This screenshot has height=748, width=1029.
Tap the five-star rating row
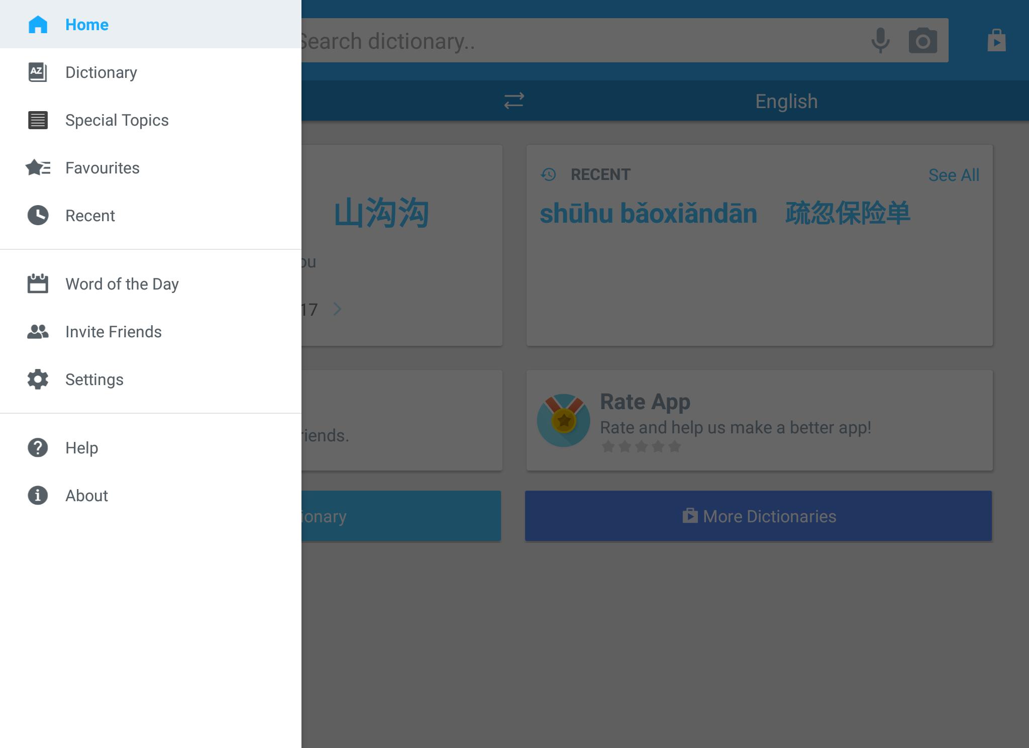641,446
